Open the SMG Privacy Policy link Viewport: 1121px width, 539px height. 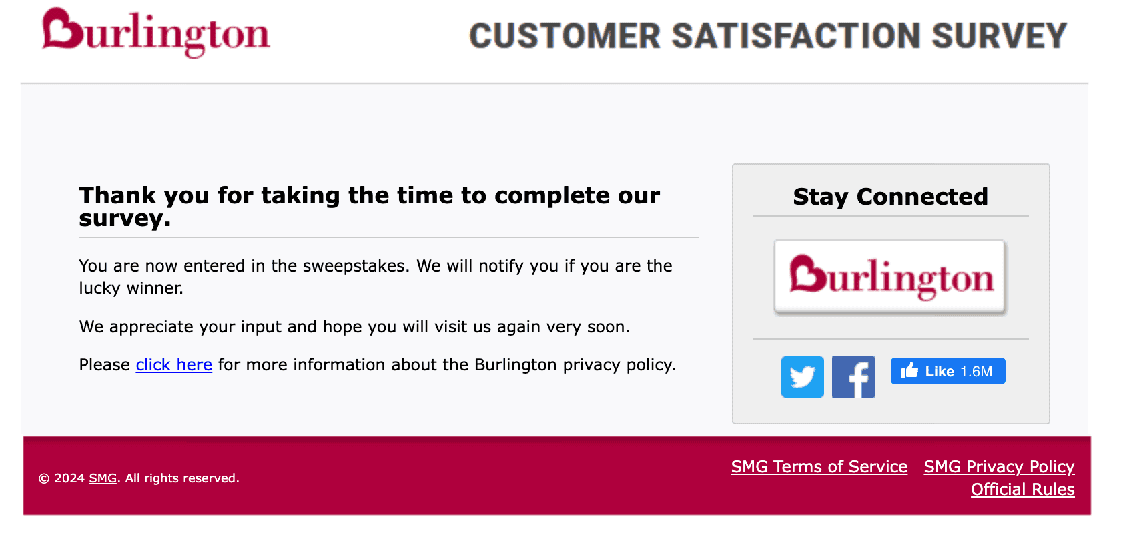point(999,467)
